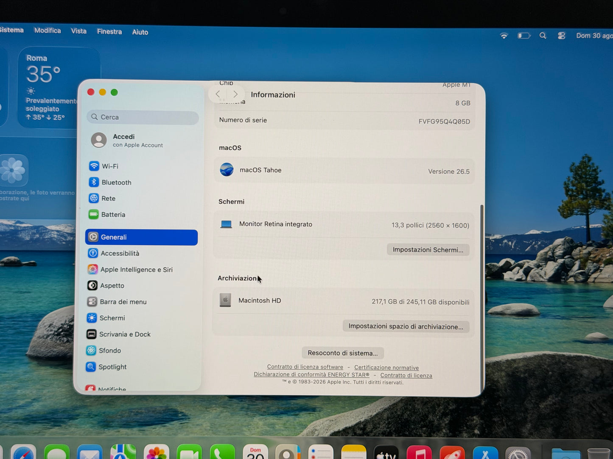Viewport: 613px width, 459px height.
Task: Open Calendar from the Dock
Action: click(x=255, y=452)
